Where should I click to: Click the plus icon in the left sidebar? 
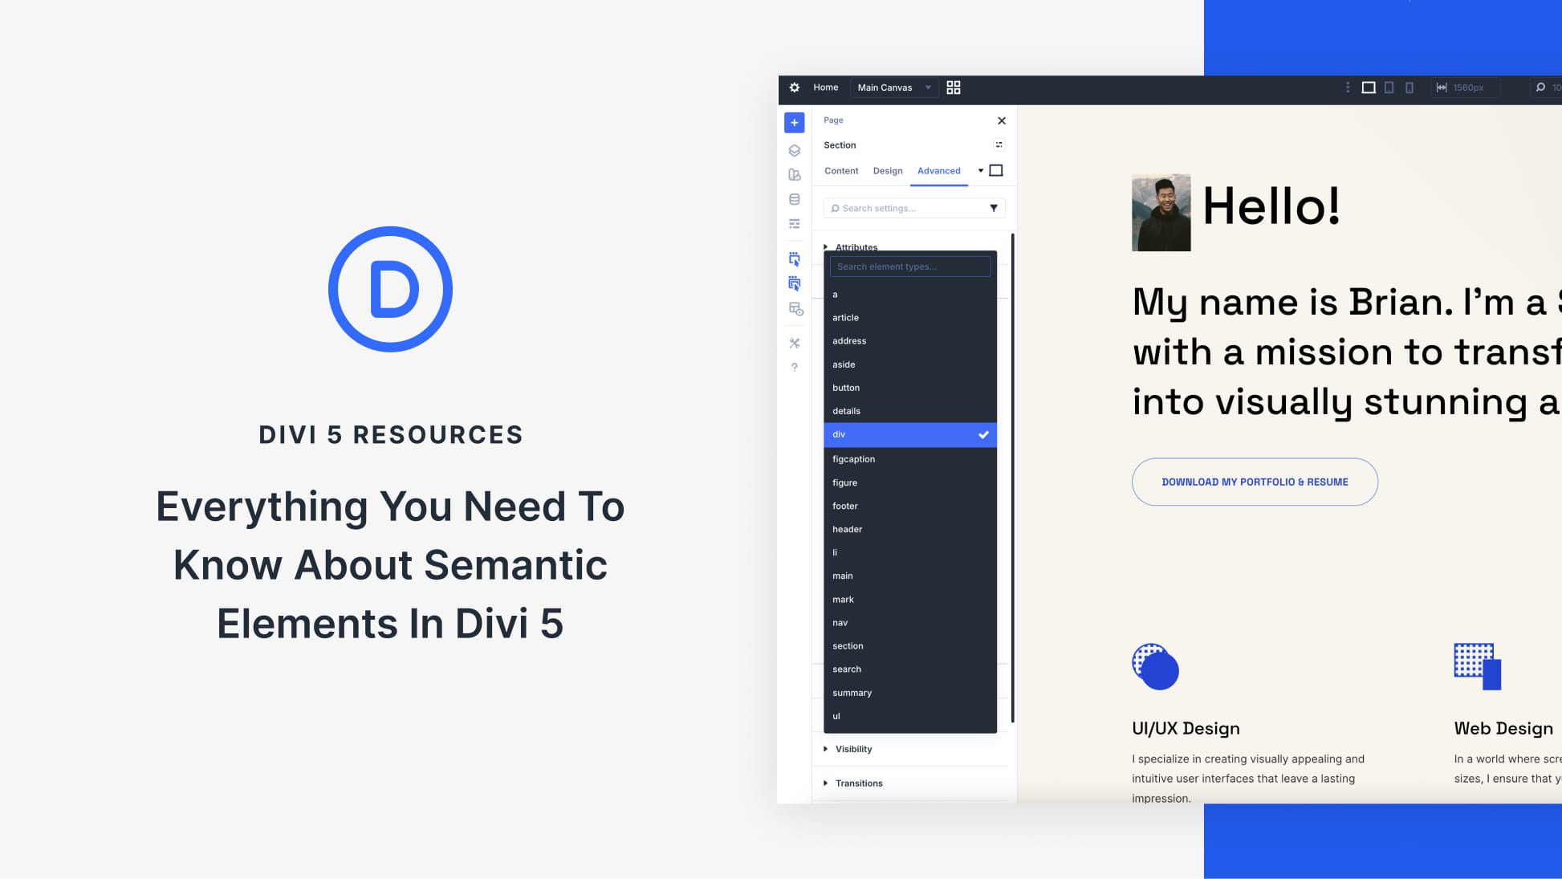coord(794,122)
